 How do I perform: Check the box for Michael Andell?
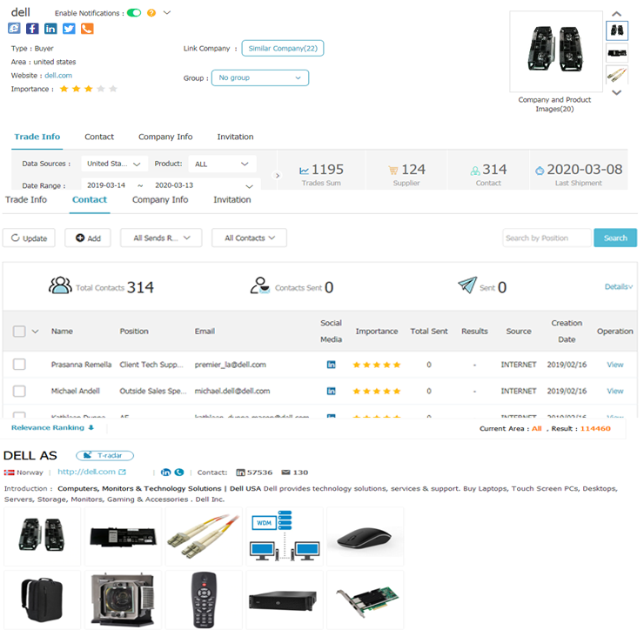(x=19, y=391)
